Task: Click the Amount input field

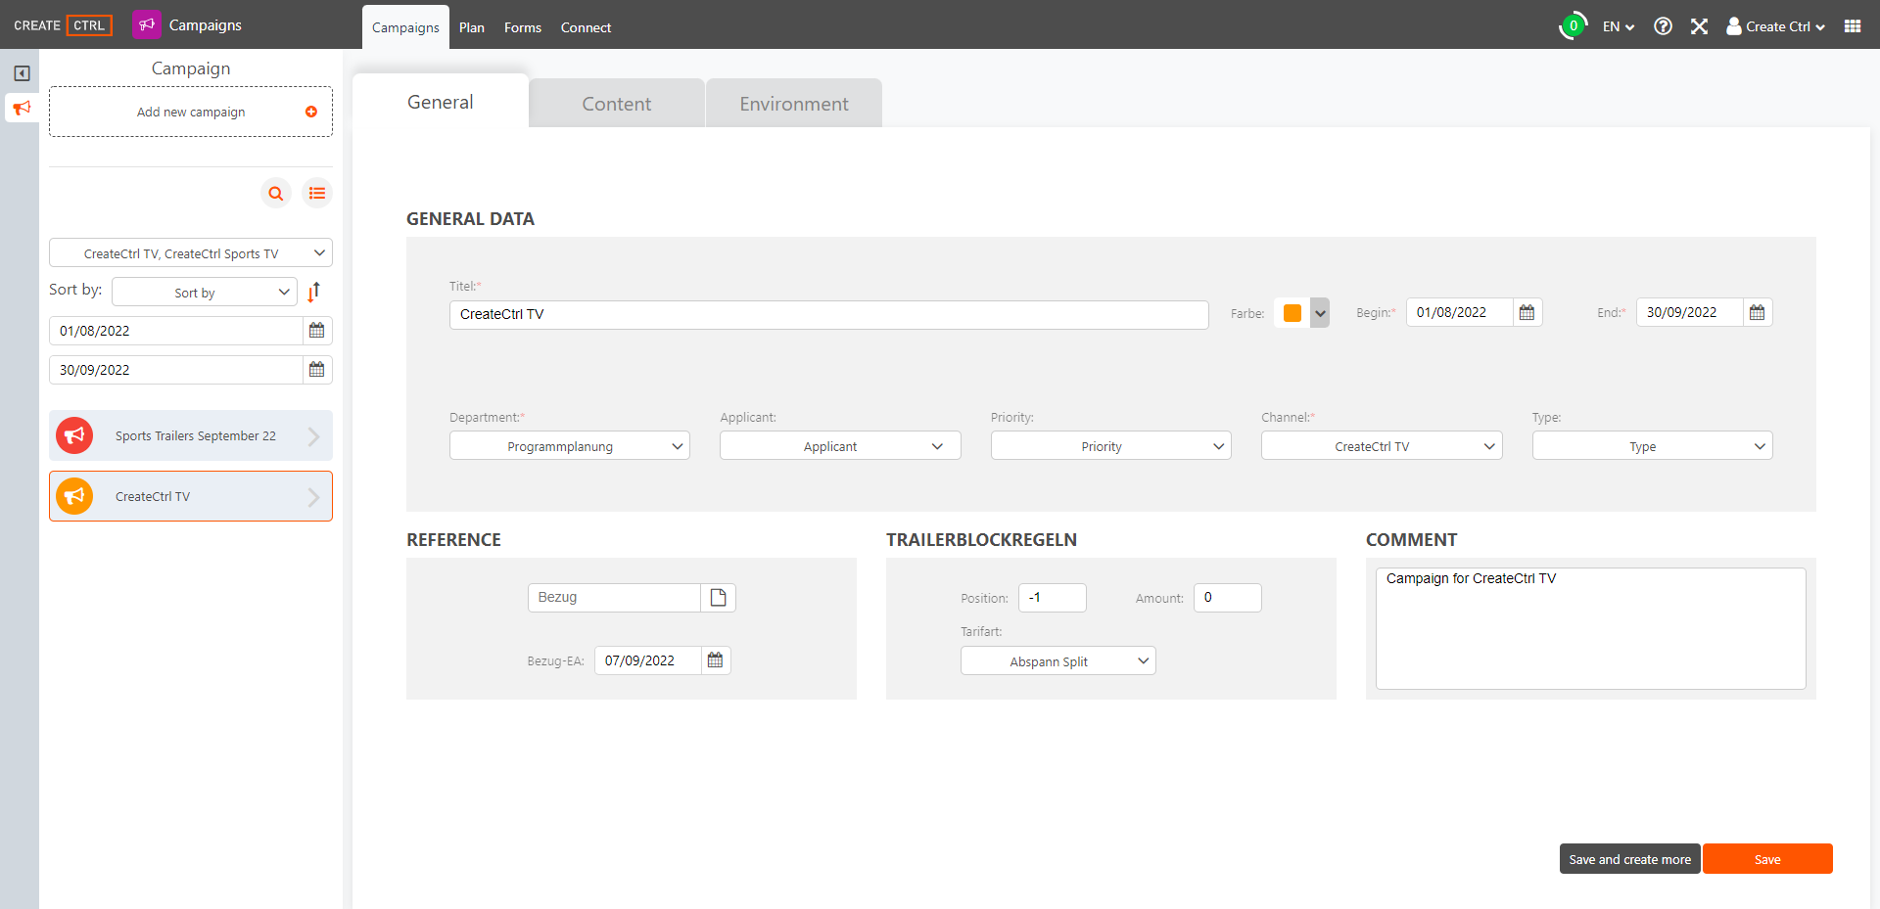Action: [x=1228, y=598]
